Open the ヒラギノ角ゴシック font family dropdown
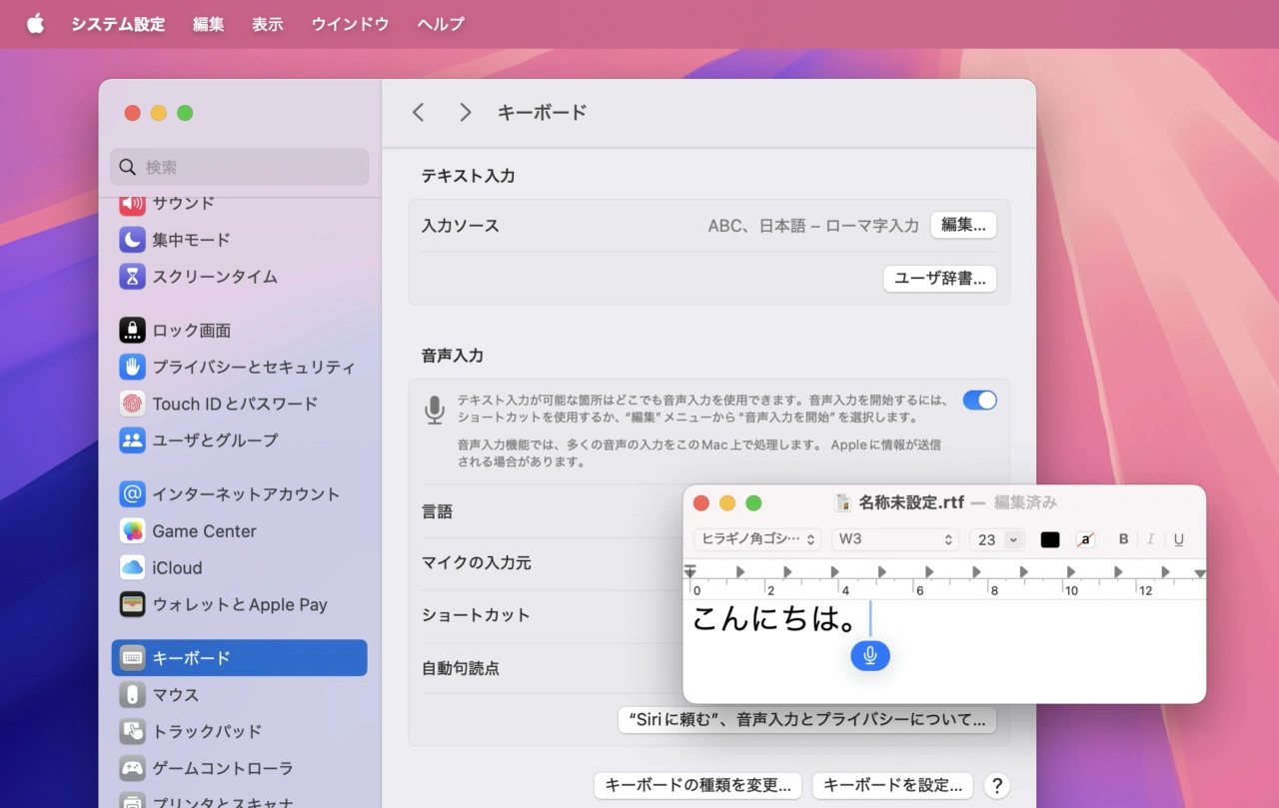This screenshot has width=1279, height=808. (x=757, y=539)
